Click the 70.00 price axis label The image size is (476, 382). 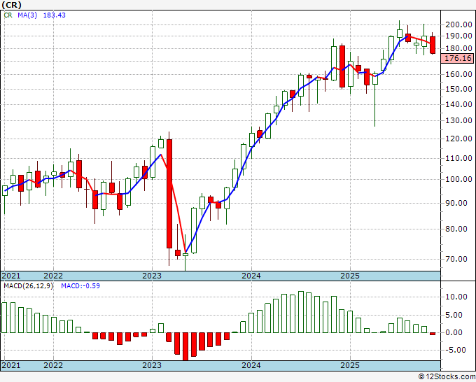(x=456, y=259)
